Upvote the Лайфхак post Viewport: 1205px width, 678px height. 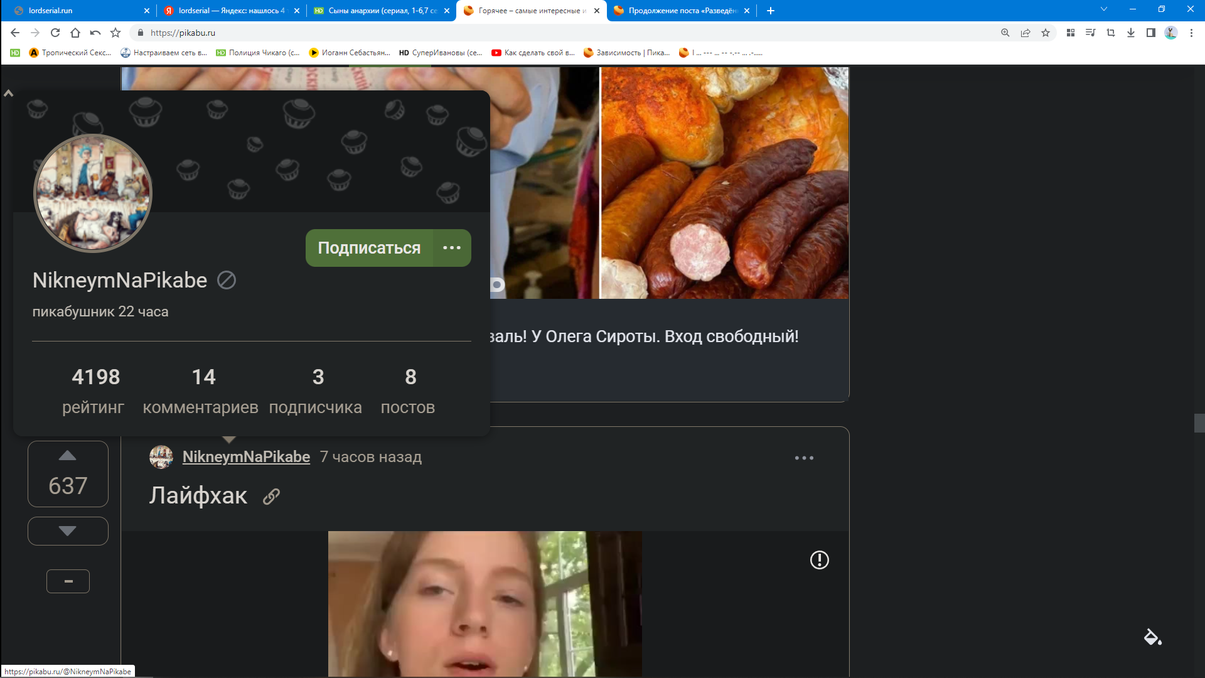pyautogui.click(x=68, y=456)
